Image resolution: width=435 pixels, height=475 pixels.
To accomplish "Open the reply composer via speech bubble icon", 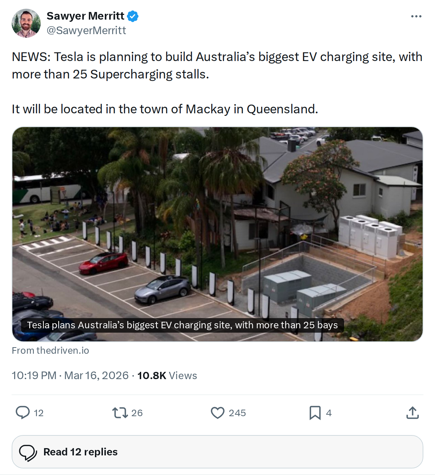I will [23, 413].
